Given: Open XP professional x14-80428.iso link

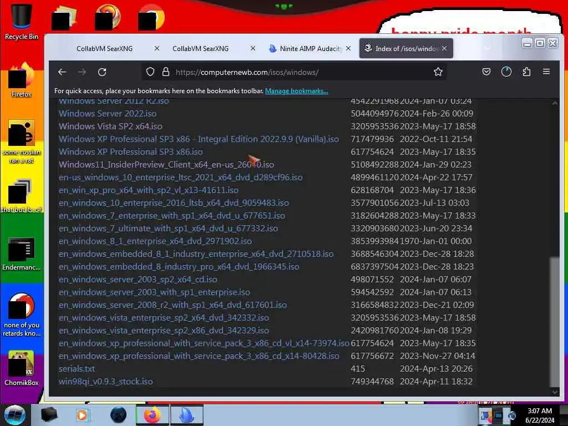Looking at the screenshot, I should pyautogui.click(x=199, y=356).
